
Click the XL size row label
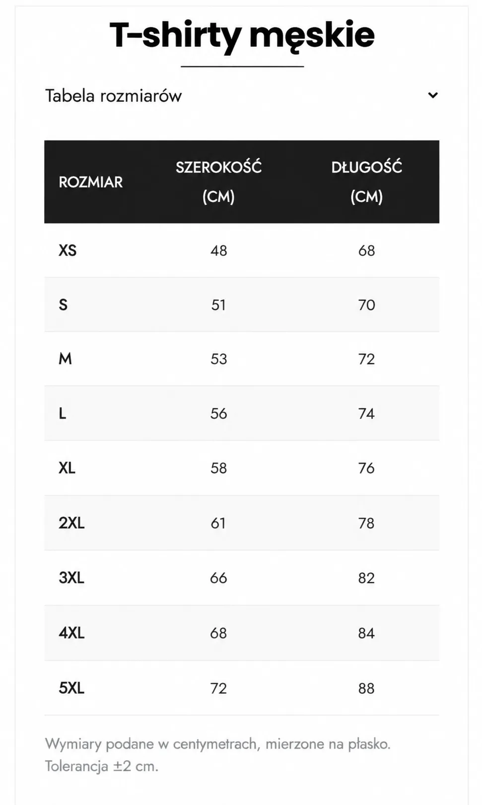[67, 468]
